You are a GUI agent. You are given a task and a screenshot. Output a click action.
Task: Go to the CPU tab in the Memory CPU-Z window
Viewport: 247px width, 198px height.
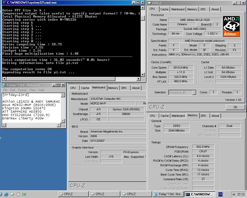[x=152, y=116]
